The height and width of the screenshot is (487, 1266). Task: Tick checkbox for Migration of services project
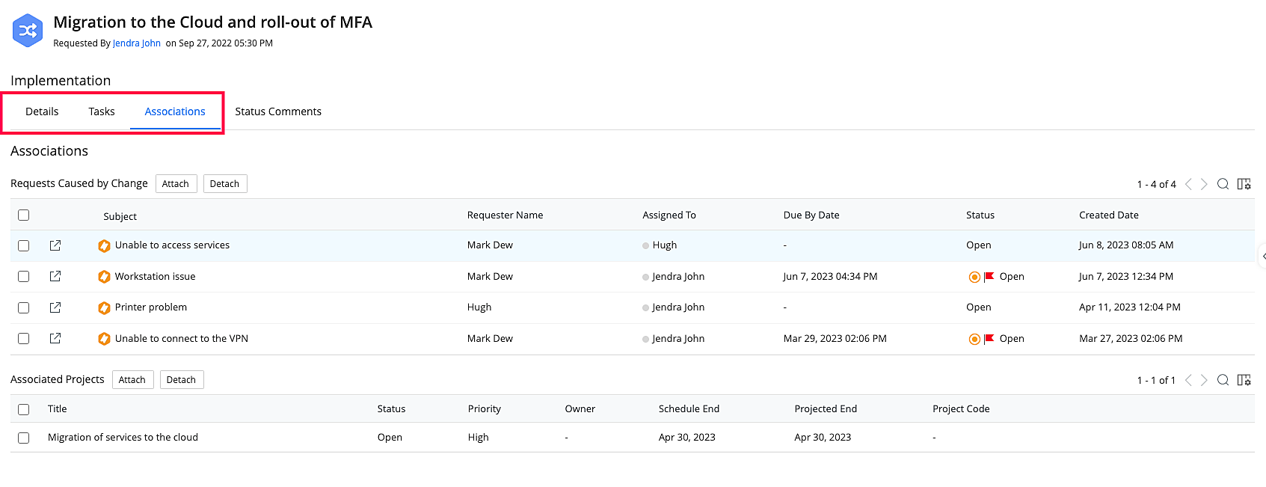24,438
